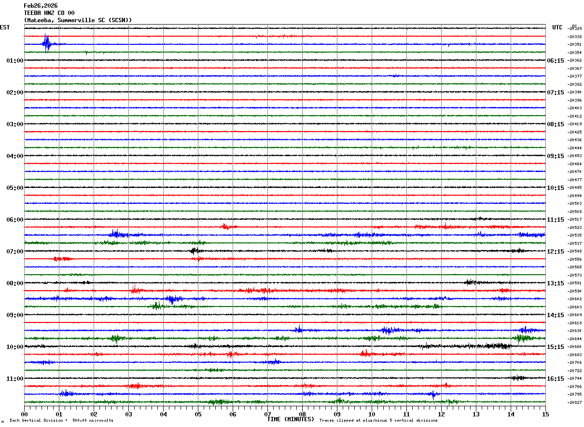Click the "08" minute tick label on the time axis
This screenshot has width=584, height=427.
click(302, 414)
